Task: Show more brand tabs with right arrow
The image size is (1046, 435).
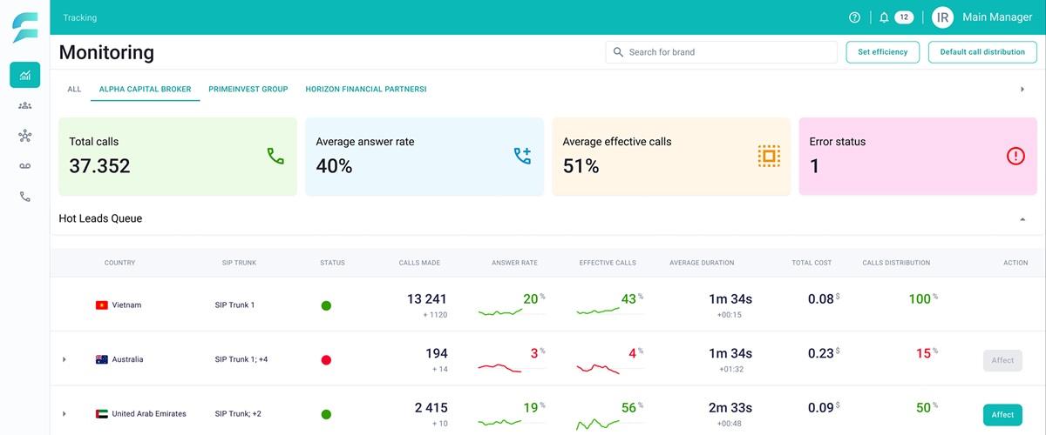Action: click(1022, 89)
